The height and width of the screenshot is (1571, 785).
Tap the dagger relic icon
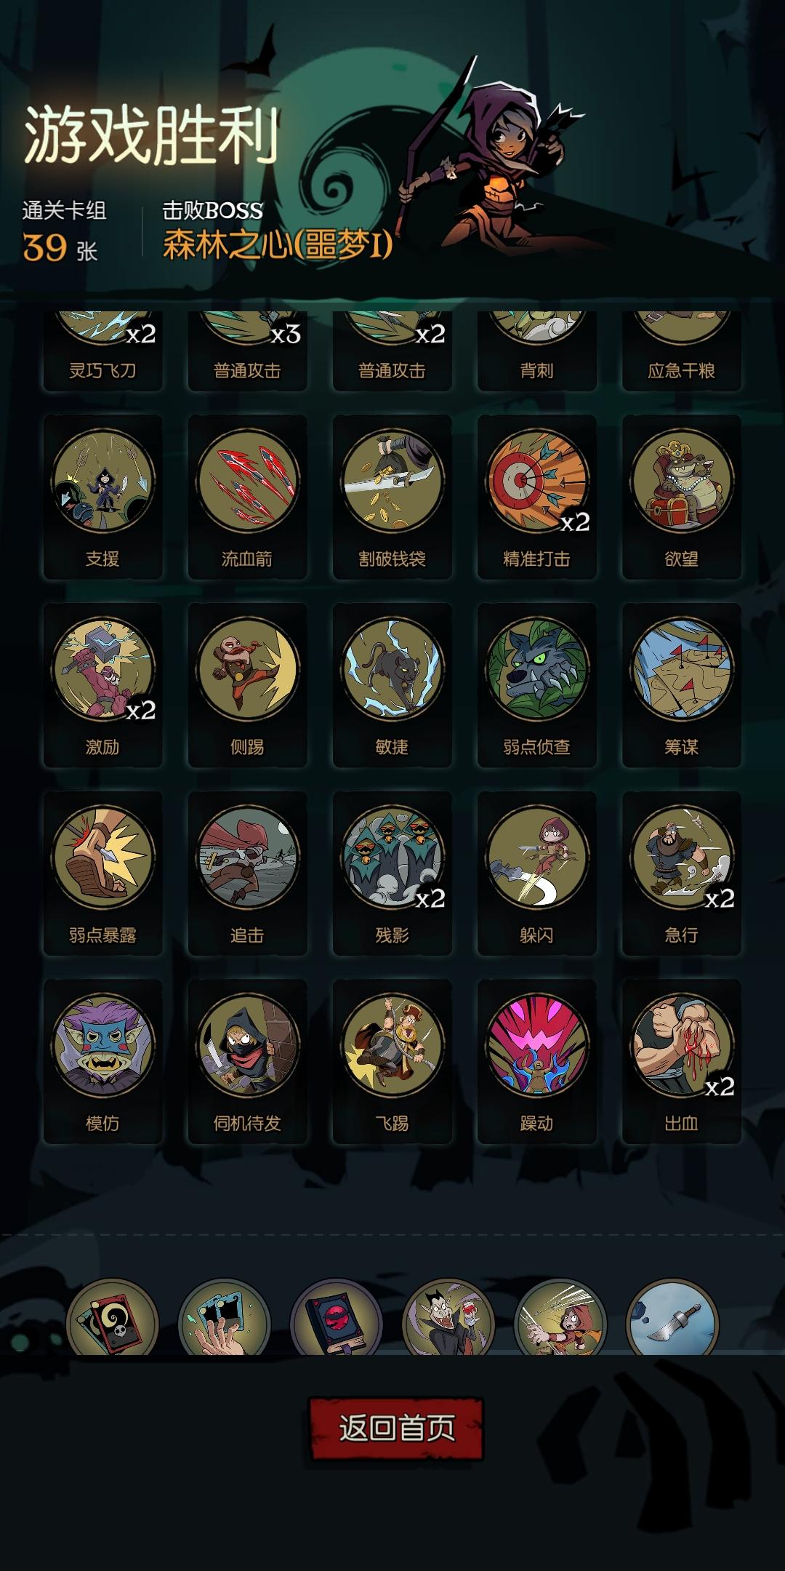point(672,1318)
